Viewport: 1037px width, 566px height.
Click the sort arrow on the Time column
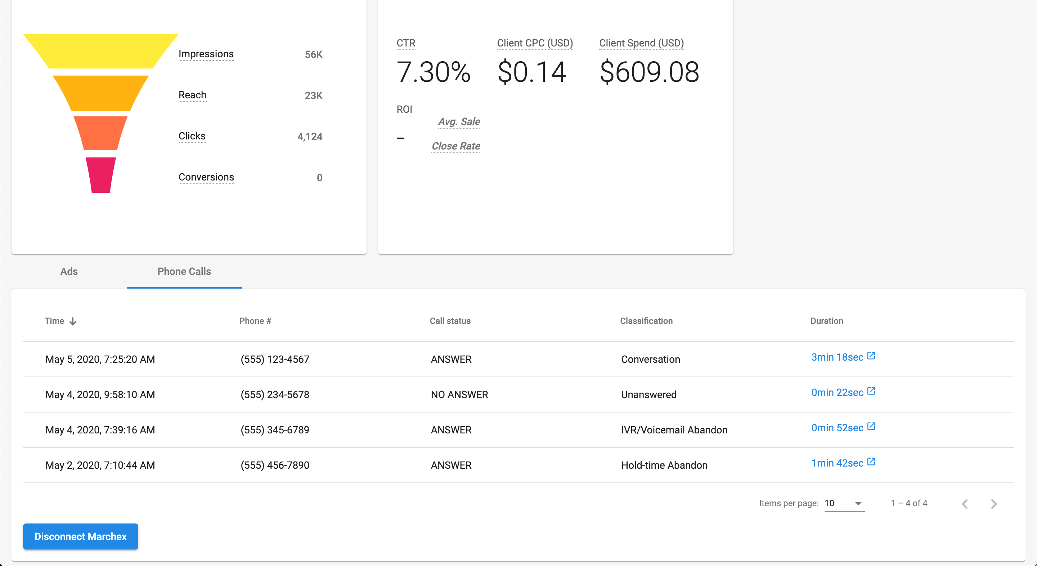(73, 321)
